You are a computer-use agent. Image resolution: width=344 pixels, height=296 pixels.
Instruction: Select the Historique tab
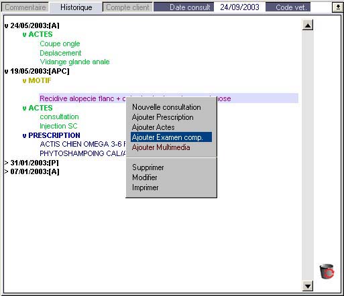76,7
